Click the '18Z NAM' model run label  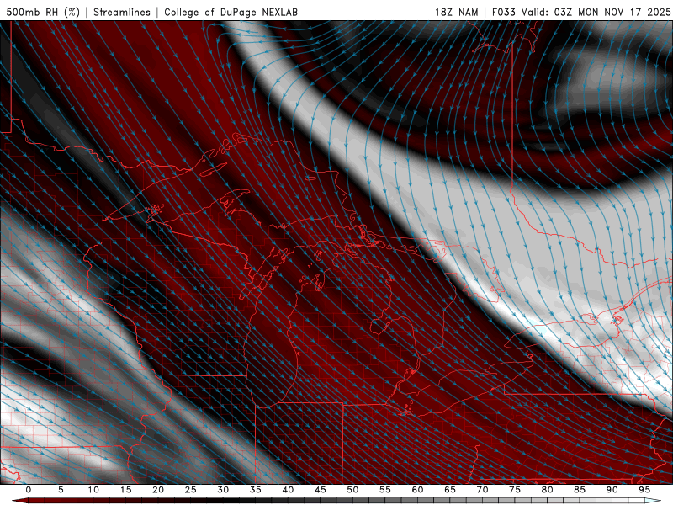pos(456,12)
